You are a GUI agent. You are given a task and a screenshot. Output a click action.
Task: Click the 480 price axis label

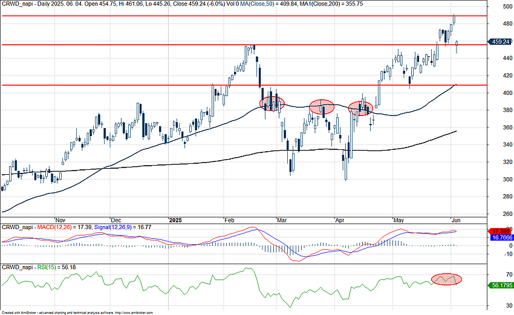tap(508, 24)
